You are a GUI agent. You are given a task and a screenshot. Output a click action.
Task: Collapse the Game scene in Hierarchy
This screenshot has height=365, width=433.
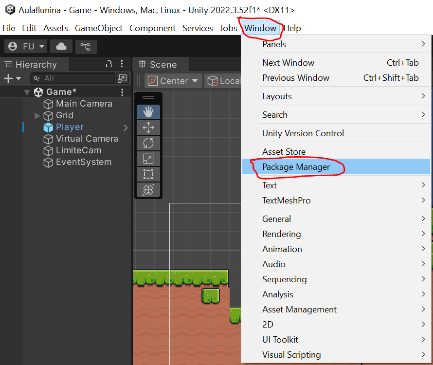(x=27, y=92)
